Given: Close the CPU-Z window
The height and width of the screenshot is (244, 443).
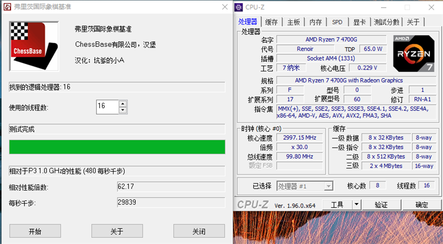Looking at the screenshot, I should (431, 7).
